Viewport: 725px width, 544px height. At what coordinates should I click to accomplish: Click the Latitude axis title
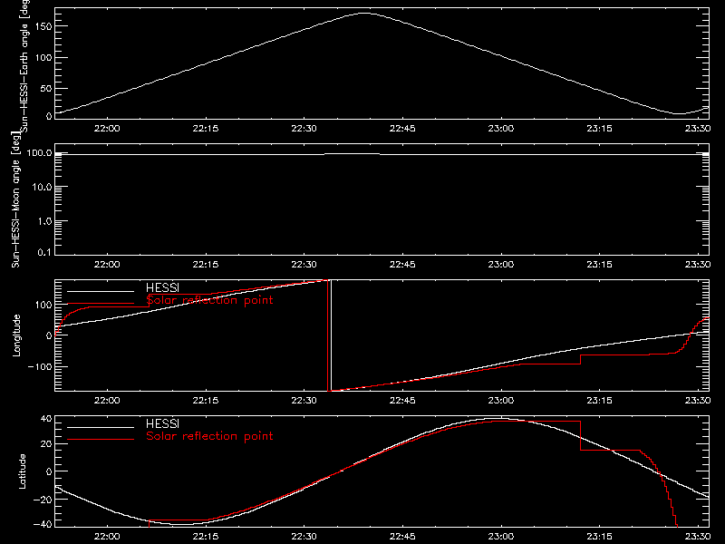point(22,471)
